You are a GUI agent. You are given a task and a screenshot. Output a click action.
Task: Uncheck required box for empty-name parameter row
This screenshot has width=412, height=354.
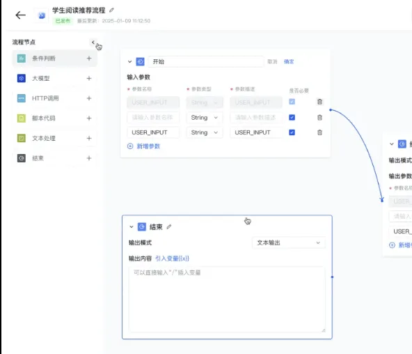(x=292, y=117)
